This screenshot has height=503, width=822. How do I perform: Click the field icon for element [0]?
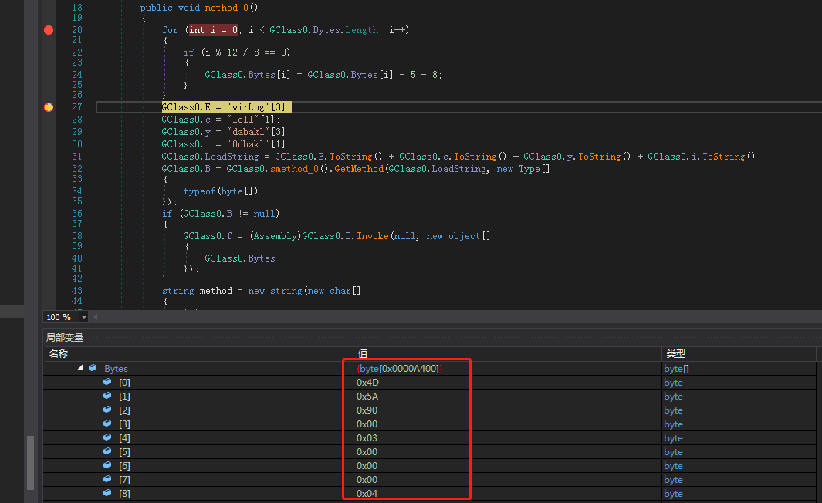point(107,382)
